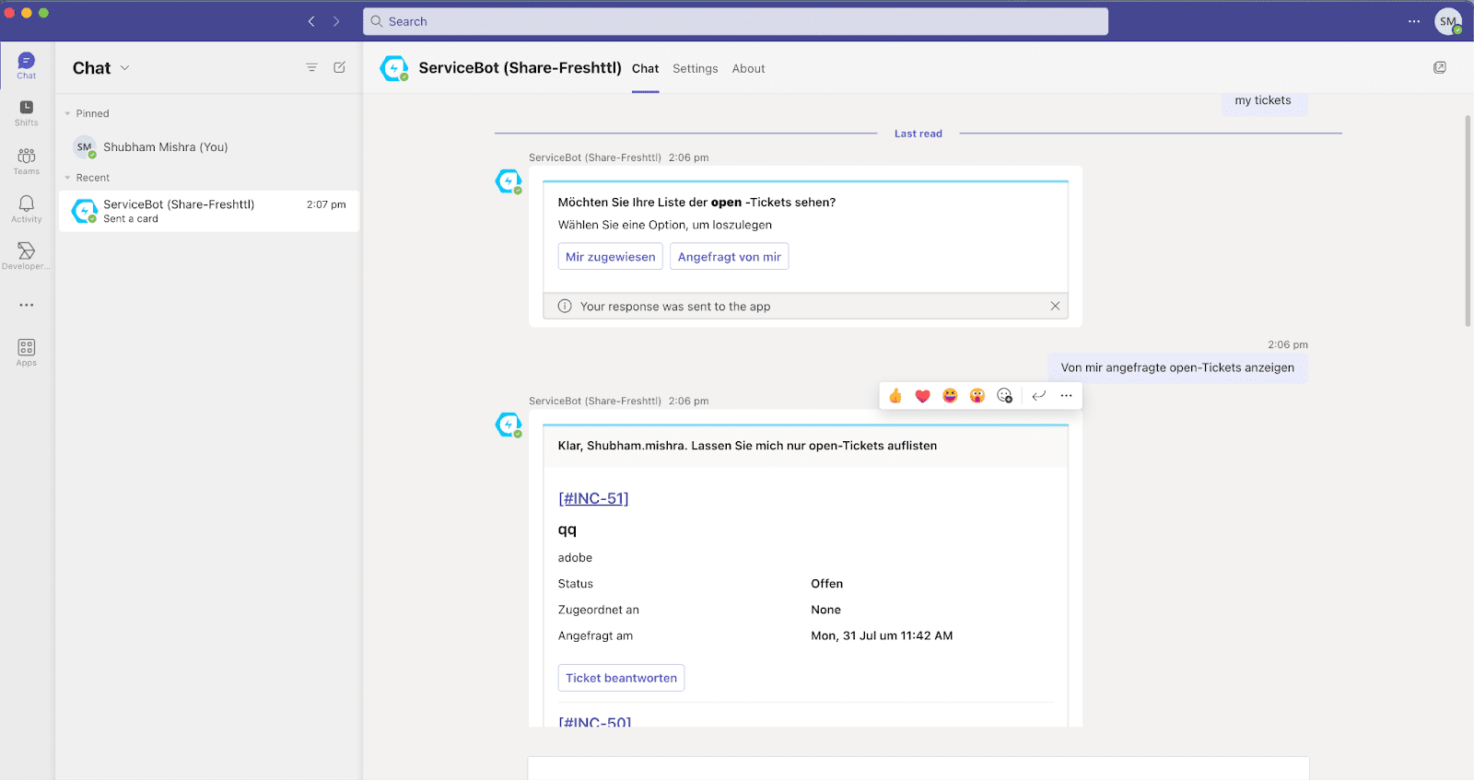Open settings and more ellipsis in title bar
The width and height of the screenshot is (1474, 780).
coord(1414,21)
